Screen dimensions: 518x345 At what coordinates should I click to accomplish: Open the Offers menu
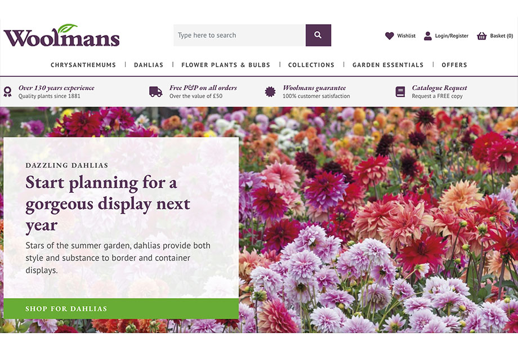[x=454, y=65]
